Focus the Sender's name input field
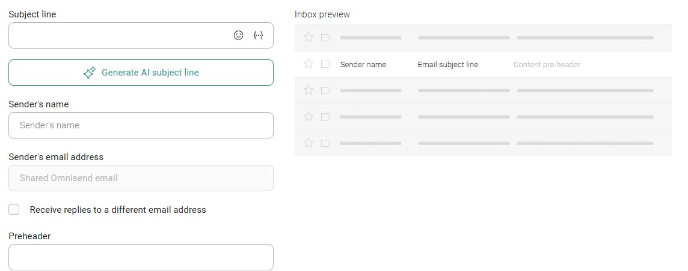Viewport: 688px width, 271px height. (141, 125)
